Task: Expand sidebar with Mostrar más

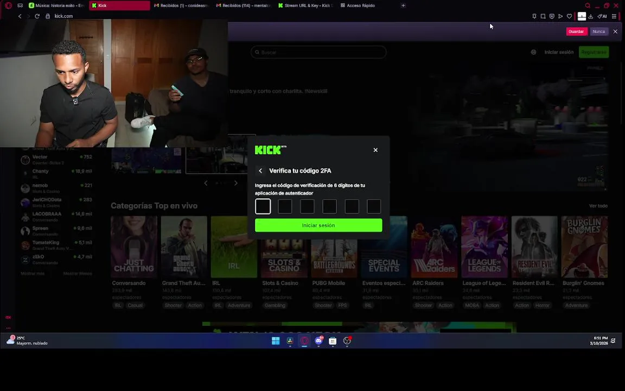Action: pyautogui.click(x=33, y=274)
